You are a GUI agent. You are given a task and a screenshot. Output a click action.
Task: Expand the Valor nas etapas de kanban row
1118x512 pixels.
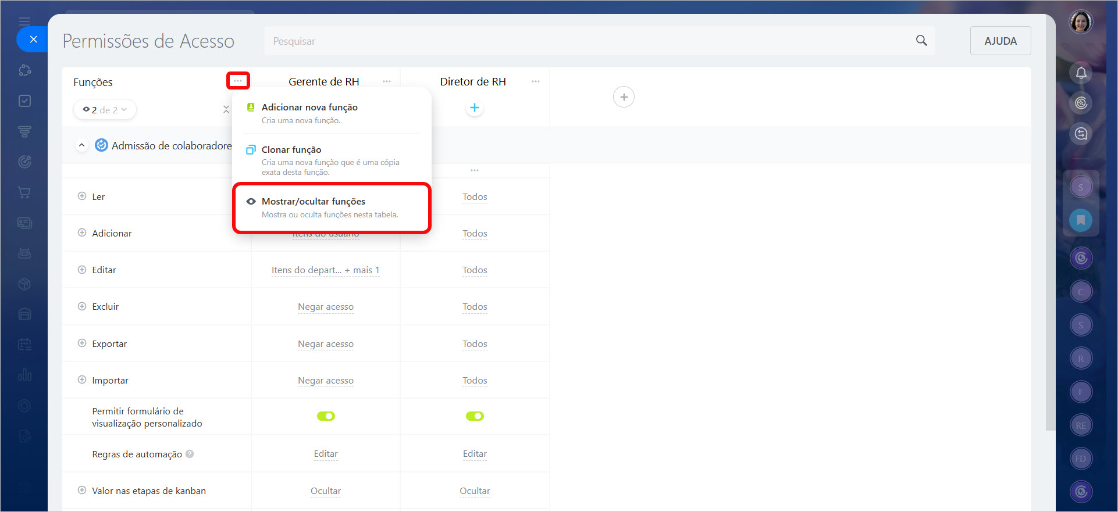click(x=82, y=490)
